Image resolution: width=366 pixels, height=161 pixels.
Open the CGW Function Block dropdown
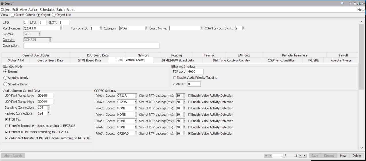243,28
